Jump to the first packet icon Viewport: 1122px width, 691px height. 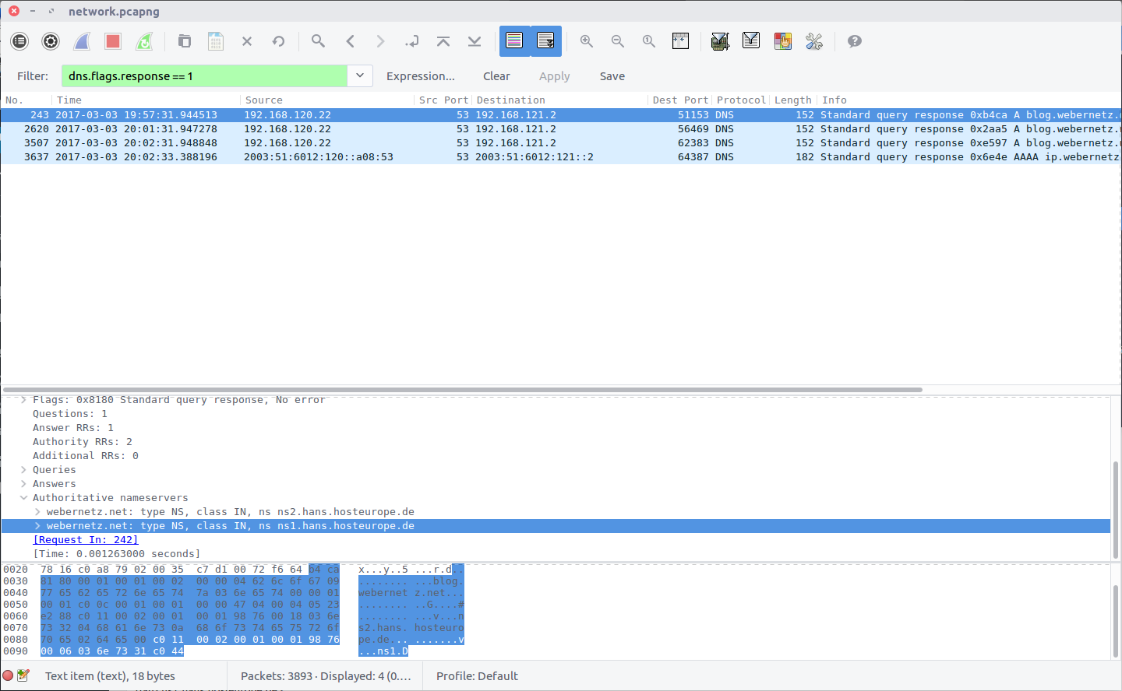click(x=443, y=41)
